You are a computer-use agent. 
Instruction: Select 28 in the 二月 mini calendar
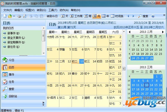coord(151,58)
